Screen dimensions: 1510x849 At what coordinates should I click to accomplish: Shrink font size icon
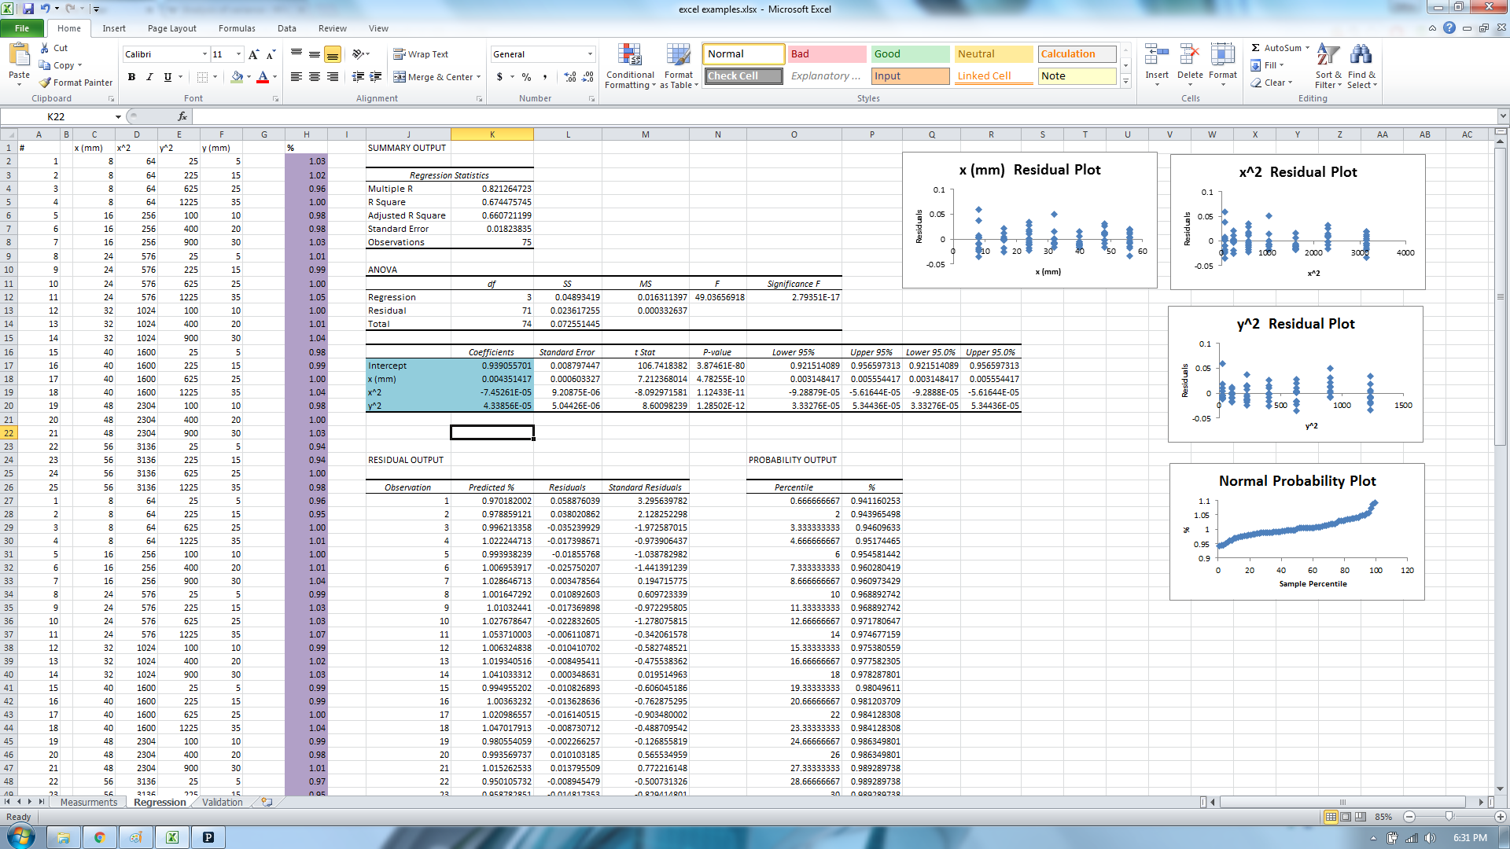[271, 54]
